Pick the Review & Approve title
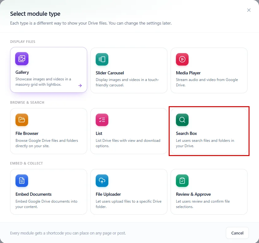This screenshot has width=259, height=243. point(193,194)
